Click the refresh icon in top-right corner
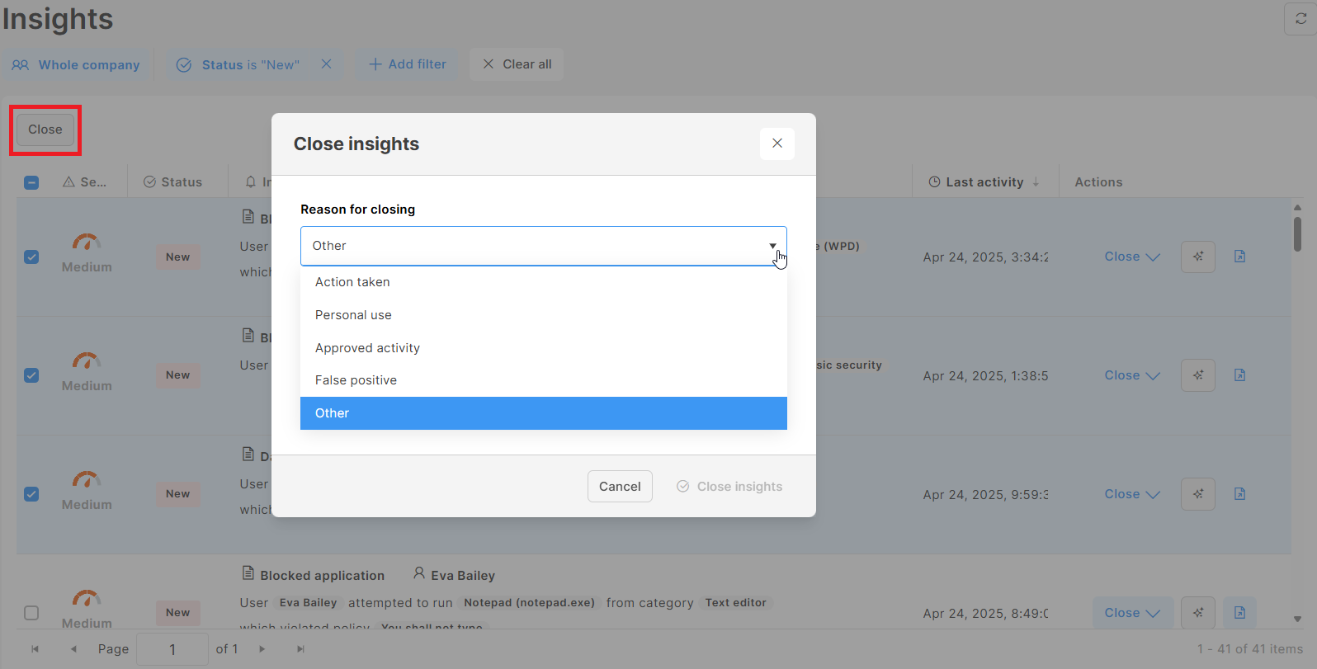 (x=1300, y=19)
